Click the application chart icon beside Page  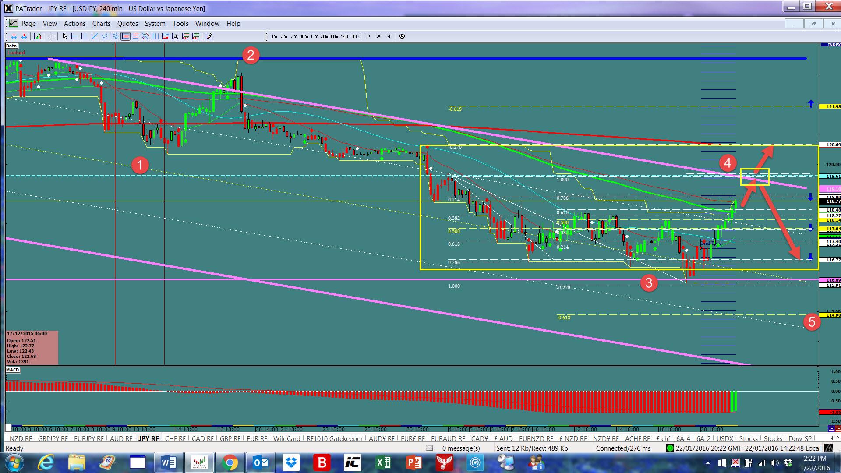(14, 23)
